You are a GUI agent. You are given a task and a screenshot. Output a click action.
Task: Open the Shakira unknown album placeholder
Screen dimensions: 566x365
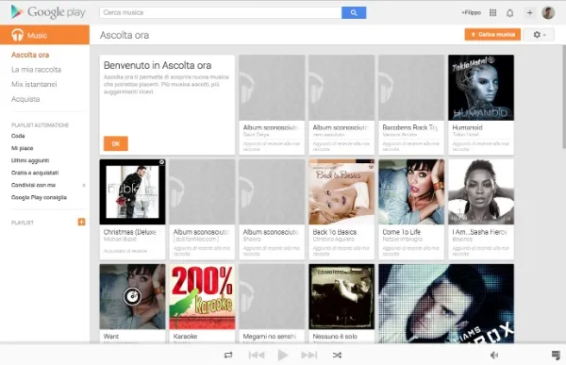click(272, 192)
